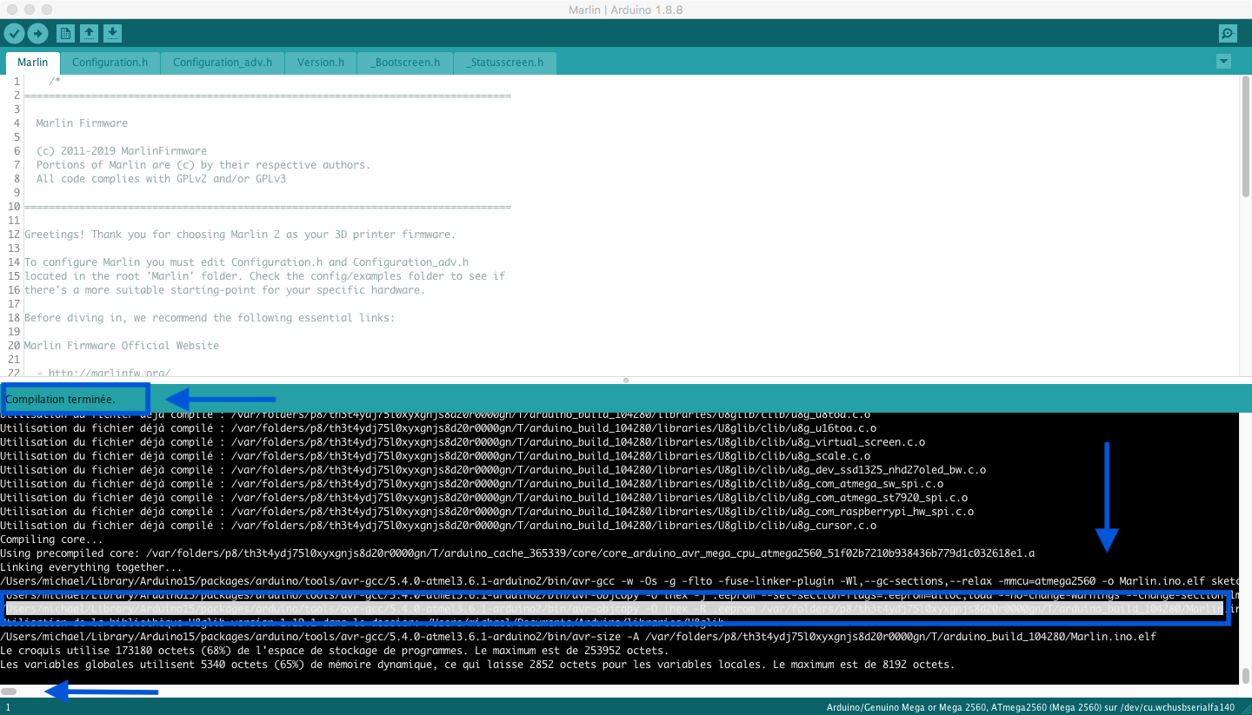Image resolution: width=1252 pixels, height=715 pixels.
Task: Click the window title 'Marlin | Arduino 1.8.8'
Action: point(626,9)
